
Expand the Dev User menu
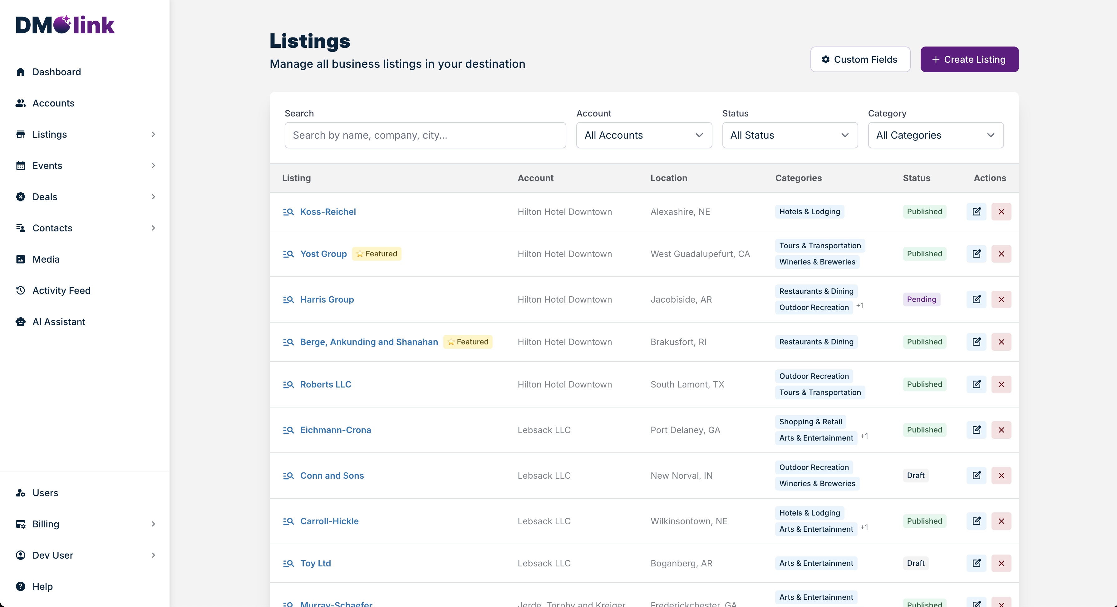153,555
